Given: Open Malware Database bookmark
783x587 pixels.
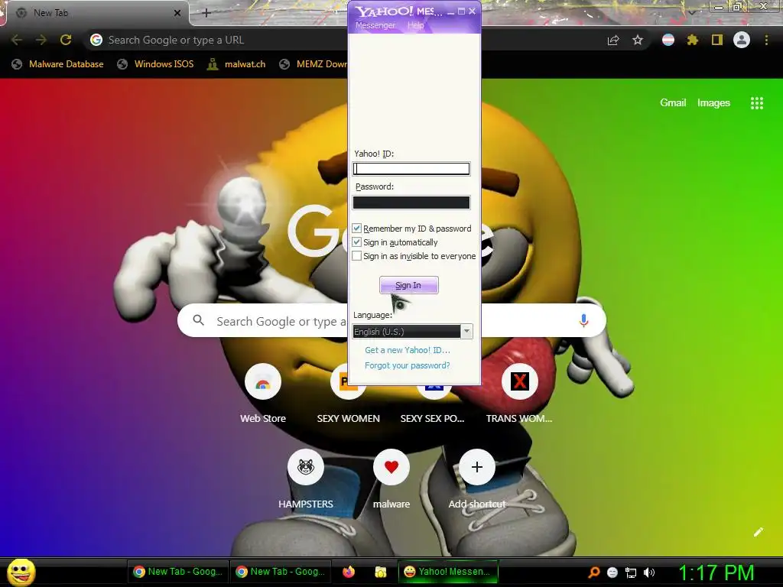Looking at the screenshot, I should pyautogui.click(x=57, y=64).
